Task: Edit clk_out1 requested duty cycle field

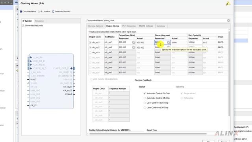Action: (x=195, y=42)
